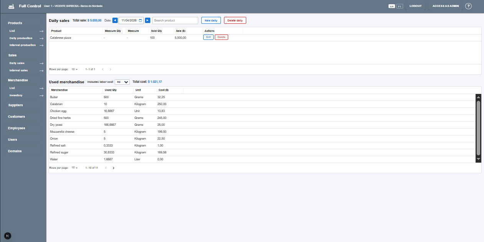Open the Includes labor cost dropdown
Screen dimensions: 484x242
(x=122, y=82)
